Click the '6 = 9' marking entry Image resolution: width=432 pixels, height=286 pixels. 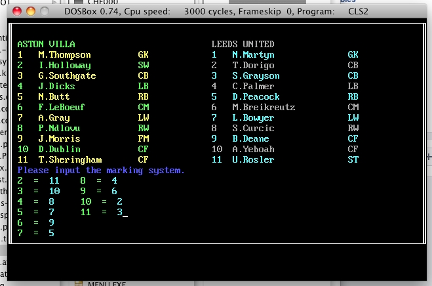(x=35, y=222)
